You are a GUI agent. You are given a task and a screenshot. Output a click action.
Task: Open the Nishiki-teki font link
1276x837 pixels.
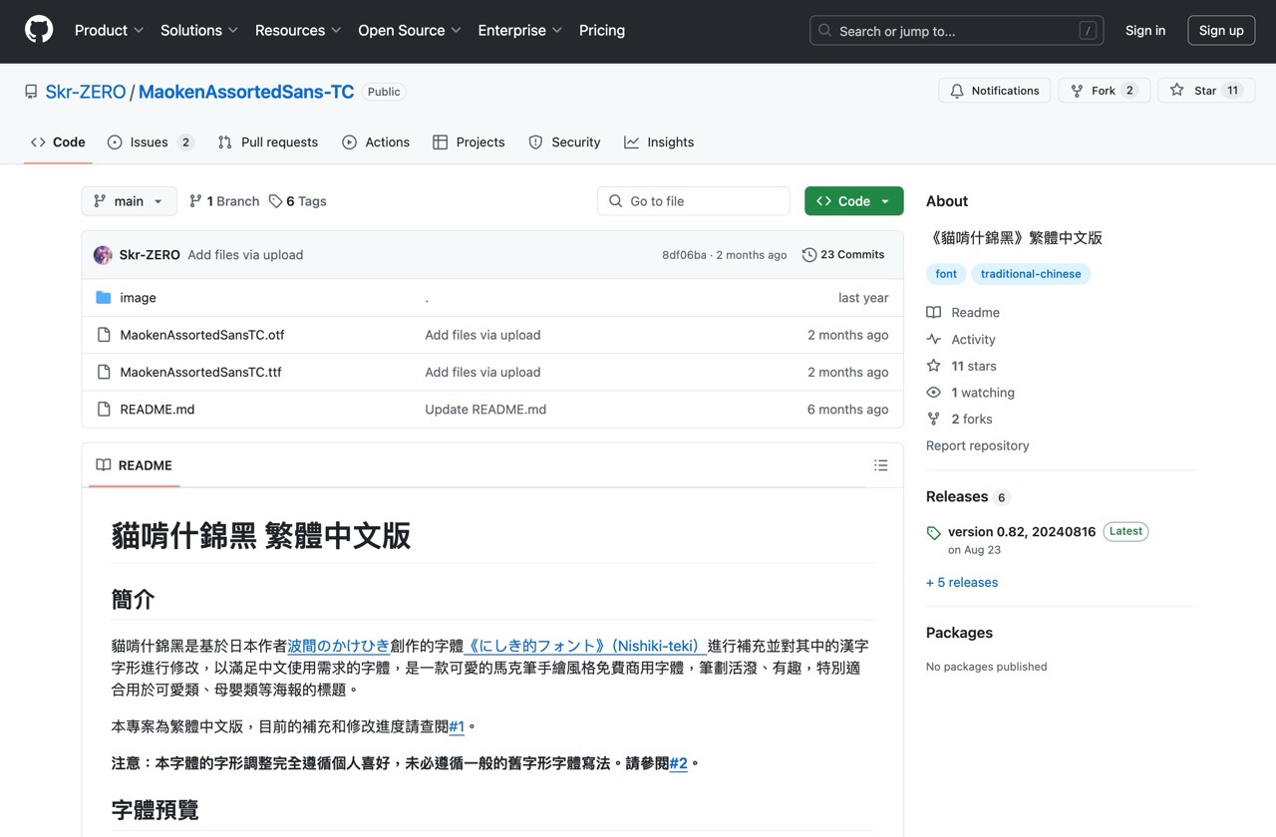(585, 646)
